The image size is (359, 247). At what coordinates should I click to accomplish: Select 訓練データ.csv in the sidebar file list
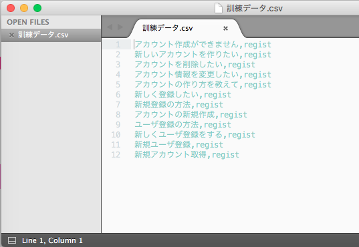[43, 35]
